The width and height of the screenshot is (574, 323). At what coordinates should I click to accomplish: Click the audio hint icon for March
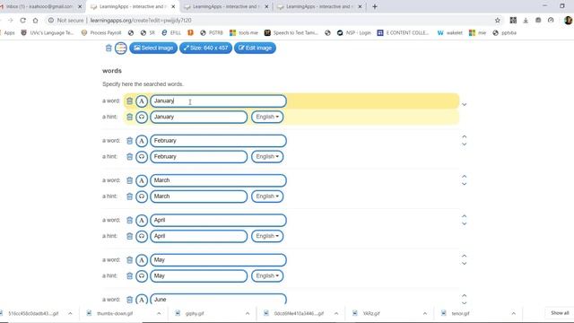click(142, 196)
